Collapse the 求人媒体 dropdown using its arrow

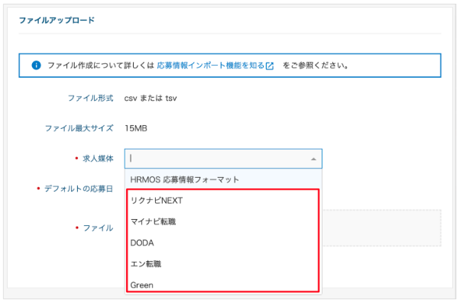313,159
